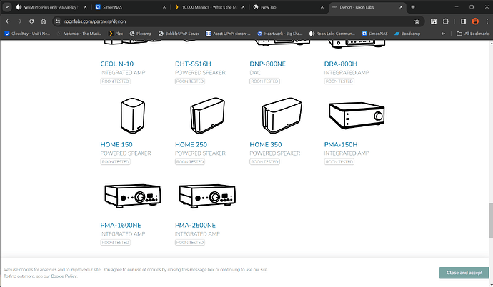Click Roon Tested badge under HOME 150

click(x=115, y=162)
